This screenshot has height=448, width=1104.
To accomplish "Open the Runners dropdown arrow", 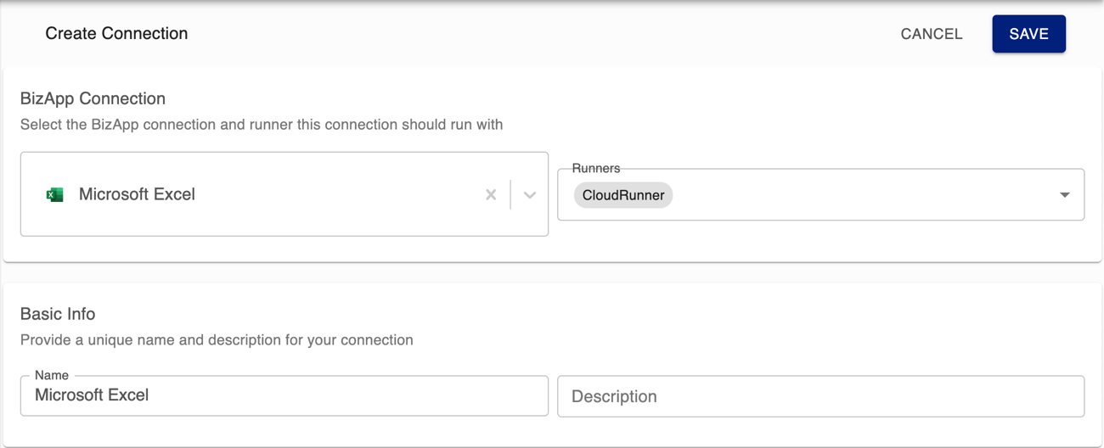I will coord(1064,195).
